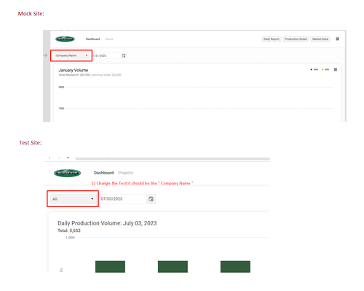This screenshot has width=364, height=291.
Task: Expand the Company Name dropdown in Mock Site
Action: click(x=71, y=55)
